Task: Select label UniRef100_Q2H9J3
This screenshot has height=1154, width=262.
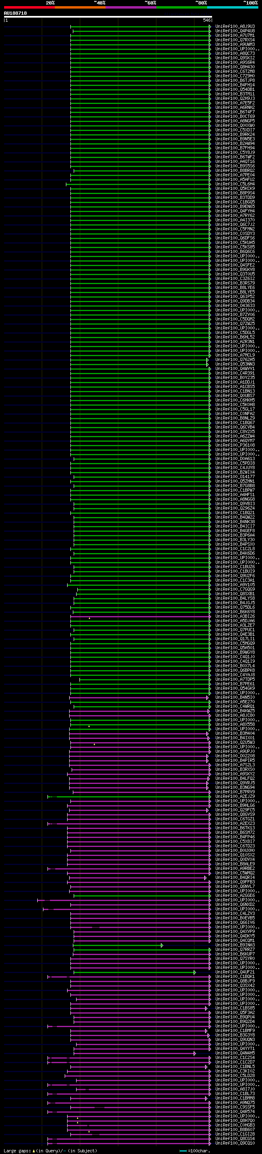Action: 235,99
